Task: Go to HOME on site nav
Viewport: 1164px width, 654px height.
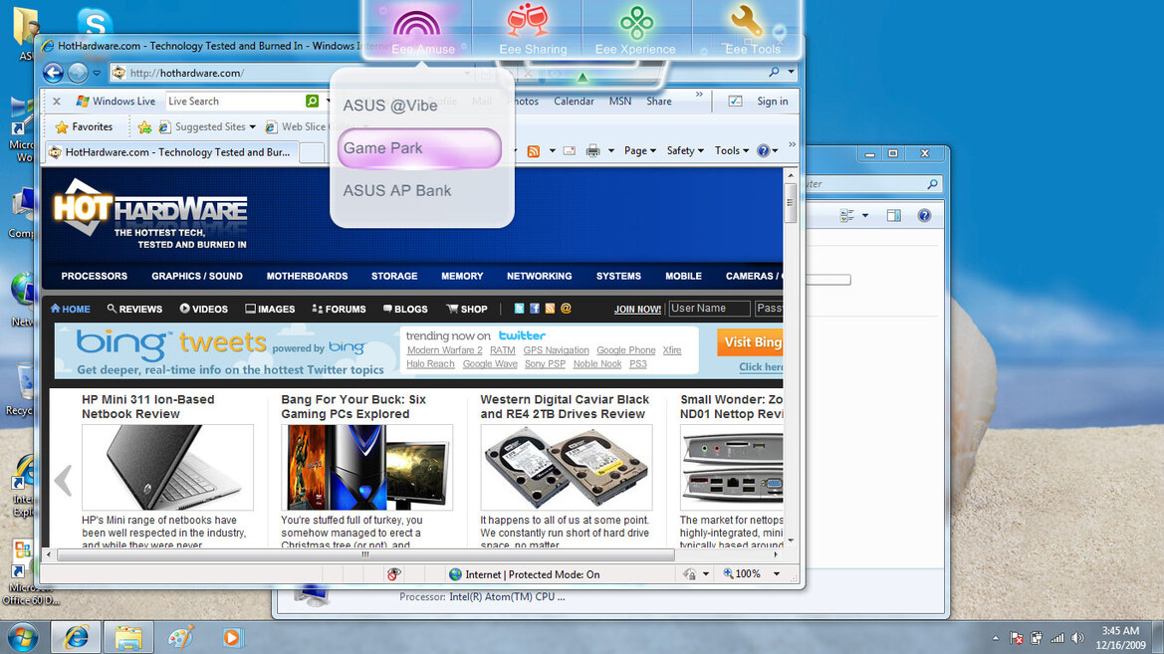Action: click(71, 309)
